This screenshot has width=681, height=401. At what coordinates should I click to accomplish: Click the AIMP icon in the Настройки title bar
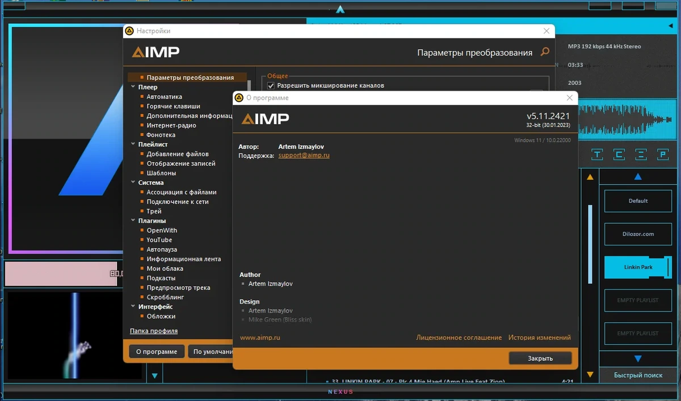pyautogui.click(x=129, y=31)
